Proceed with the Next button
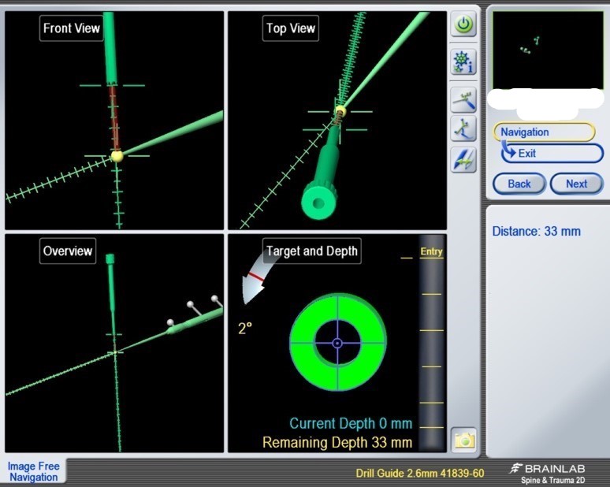This screenshot has width=610, height=487. pyautogui.click(x=576, y=184)
